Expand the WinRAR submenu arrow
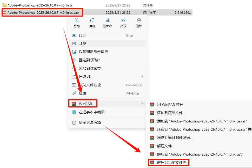This screenshot has width=252, height=168. tap(142, 104)
